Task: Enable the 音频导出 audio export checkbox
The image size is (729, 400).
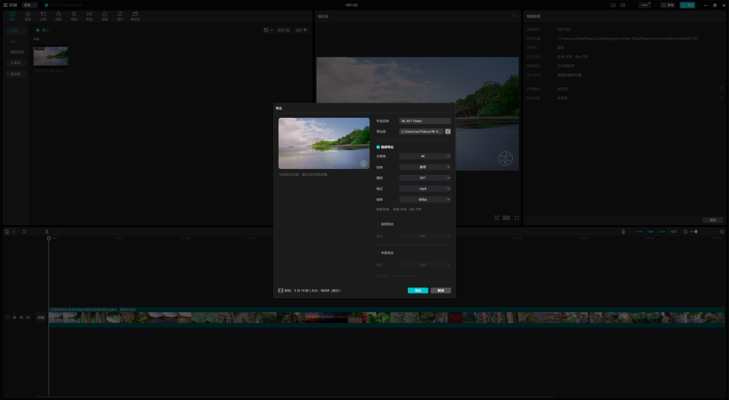Action: [x=378, y=224]
